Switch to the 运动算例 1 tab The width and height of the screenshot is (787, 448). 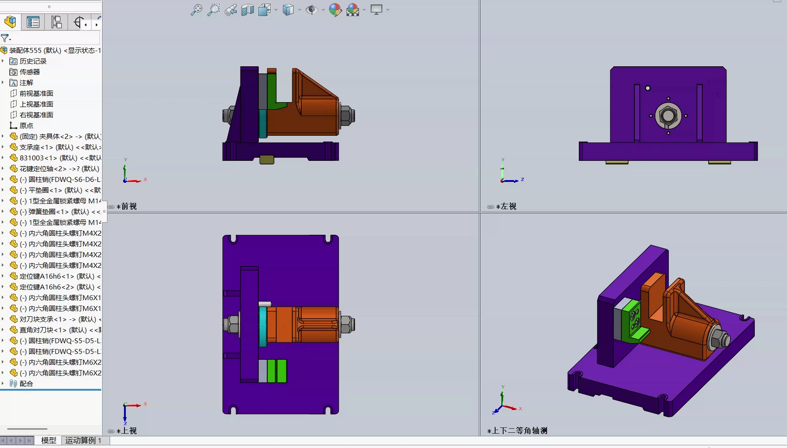[83, 440]
